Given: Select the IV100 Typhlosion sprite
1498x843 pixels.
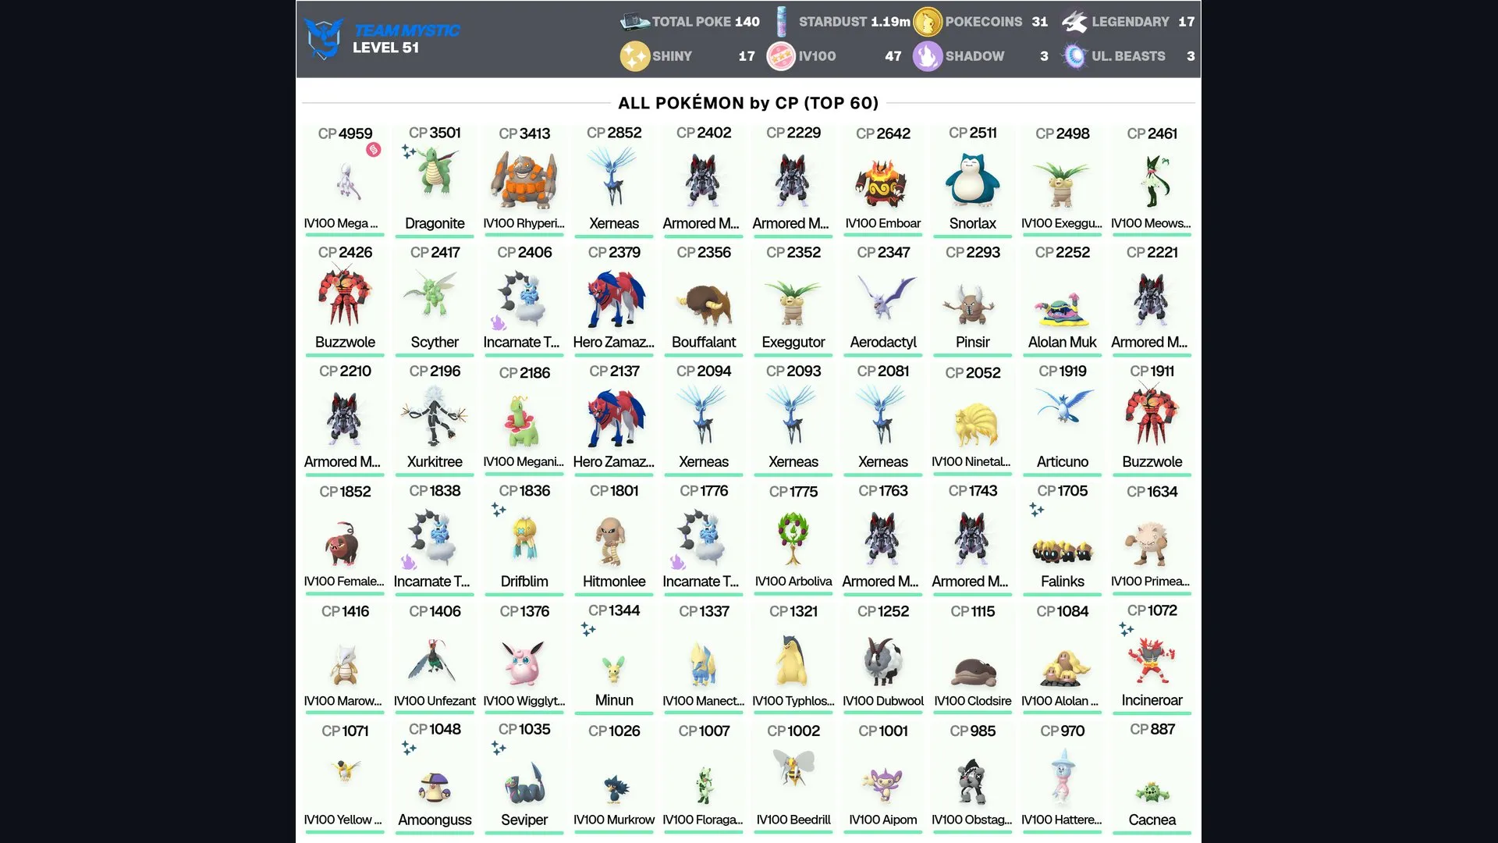Looking at the screenshot, I should click(792, 660).
